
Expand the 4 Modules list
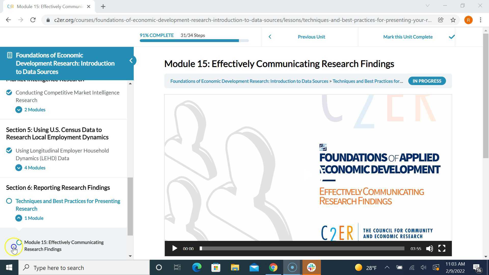pyautogui.click(x=19, y=168)
